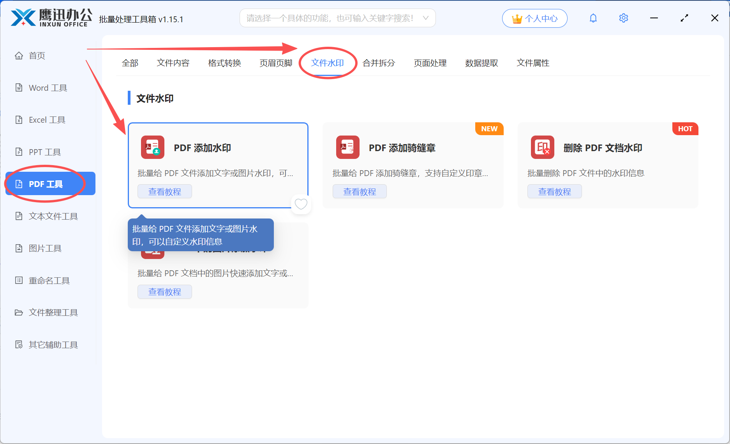This screenshot has width=730, height=444.
Task: Click the text file icon in sidebar
Action: 19,216
